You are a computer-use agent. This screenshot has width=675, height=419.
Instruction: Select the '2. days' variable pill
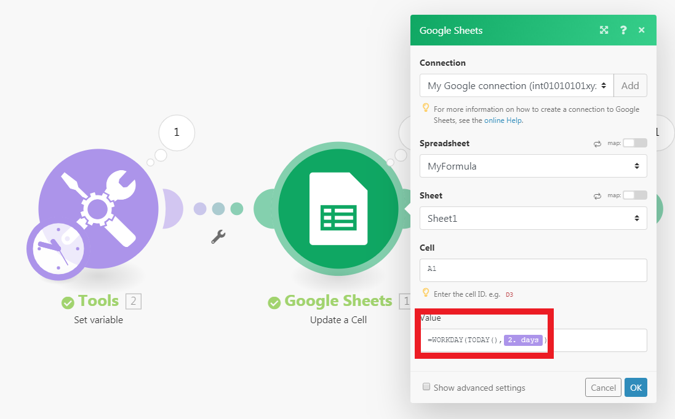click(523, 340)
